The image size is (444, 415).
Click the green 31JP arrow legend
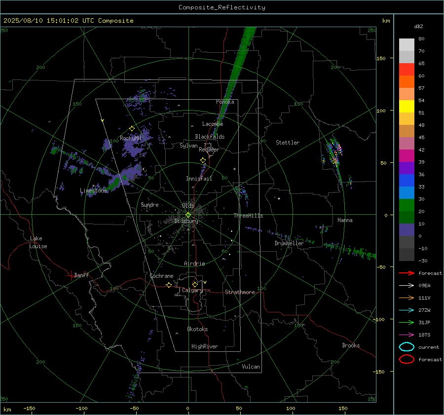point(407,322)
